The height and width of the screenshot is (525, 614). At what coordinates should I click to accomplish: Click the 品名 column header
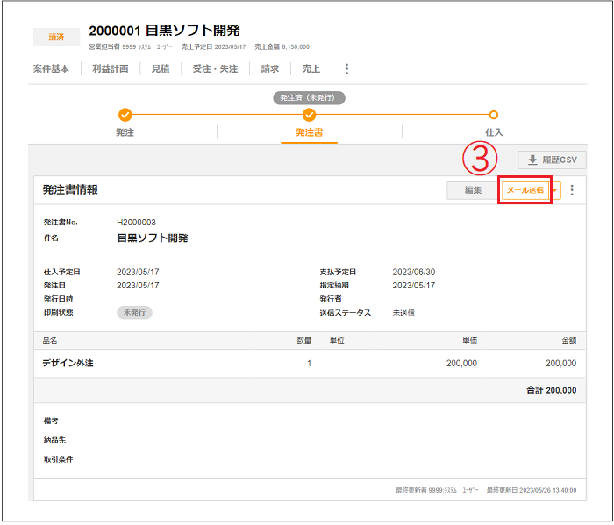tap(50, 341)
